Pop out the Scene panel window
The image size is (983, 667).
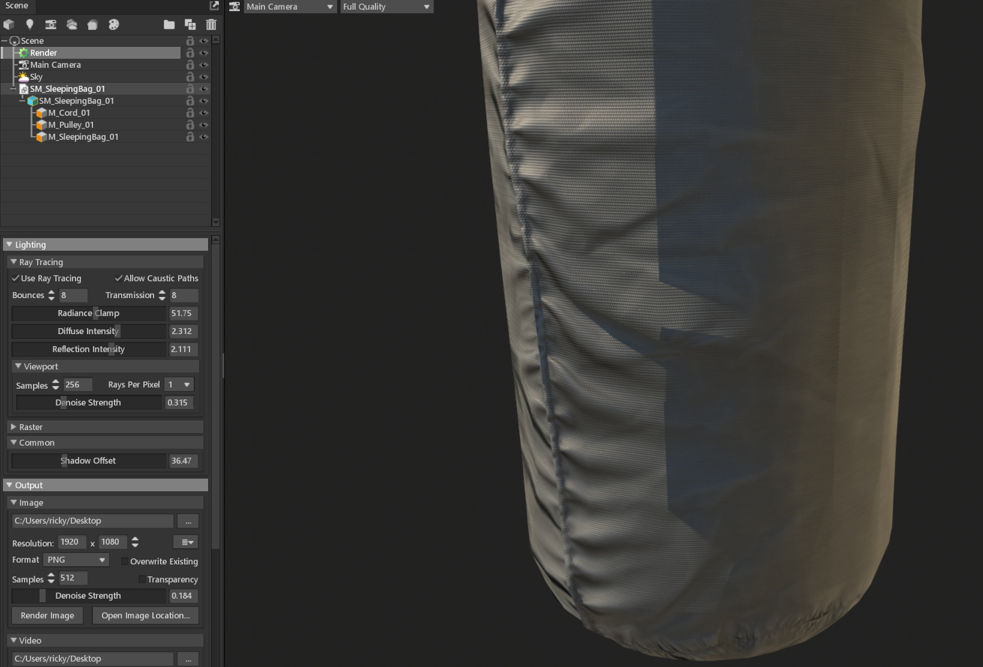pos(214,5)
